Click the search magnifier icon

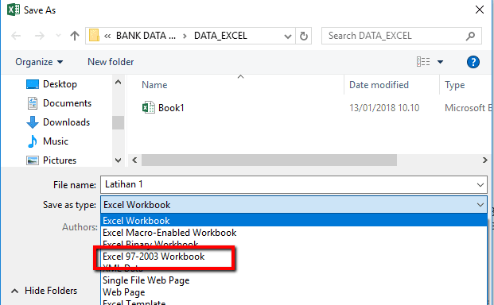pyautogui.click(x=470, y=37)
